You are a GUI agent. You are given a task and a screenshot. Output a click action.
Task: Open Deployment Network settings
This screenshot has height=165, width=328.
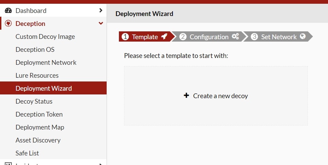click(x=46, y=62)
